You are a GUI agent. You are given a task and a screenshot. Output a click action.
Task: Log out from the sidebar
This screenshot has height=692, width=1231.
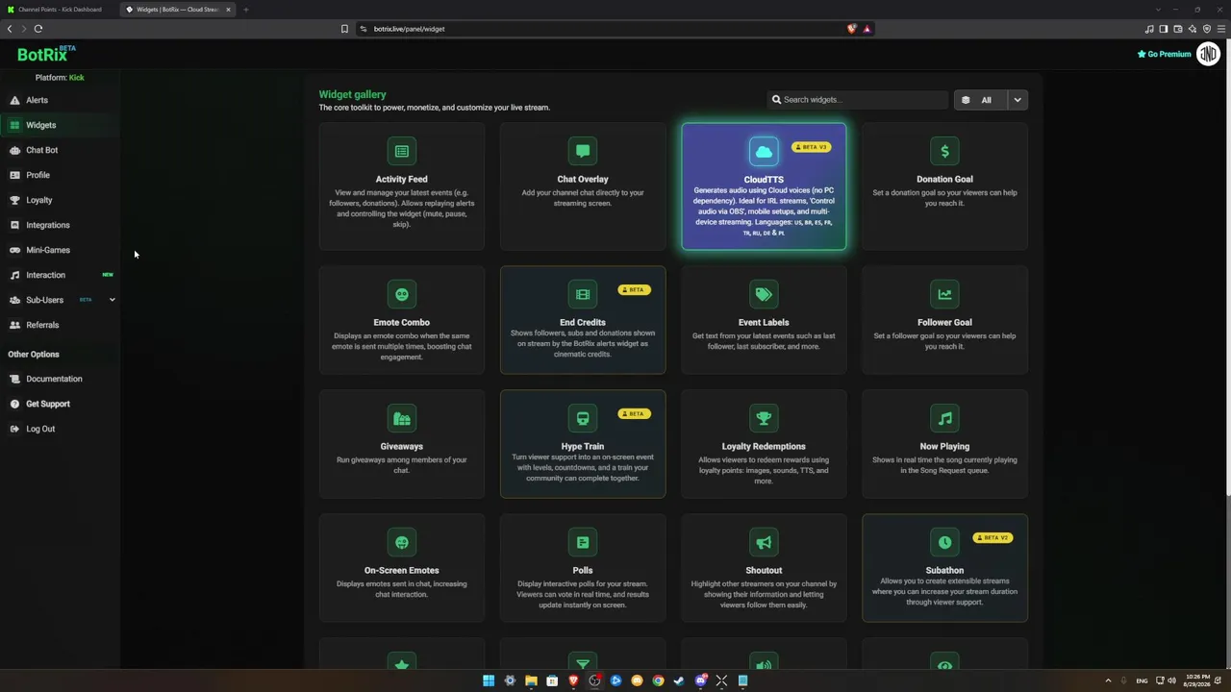[40, 429]
